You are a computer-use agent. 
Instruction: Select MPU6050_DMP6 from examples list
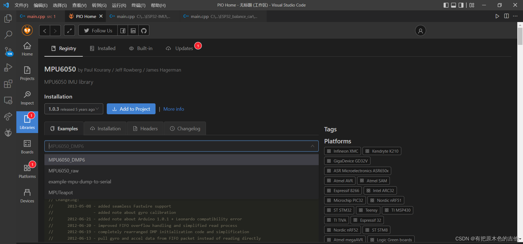[181, 160]
